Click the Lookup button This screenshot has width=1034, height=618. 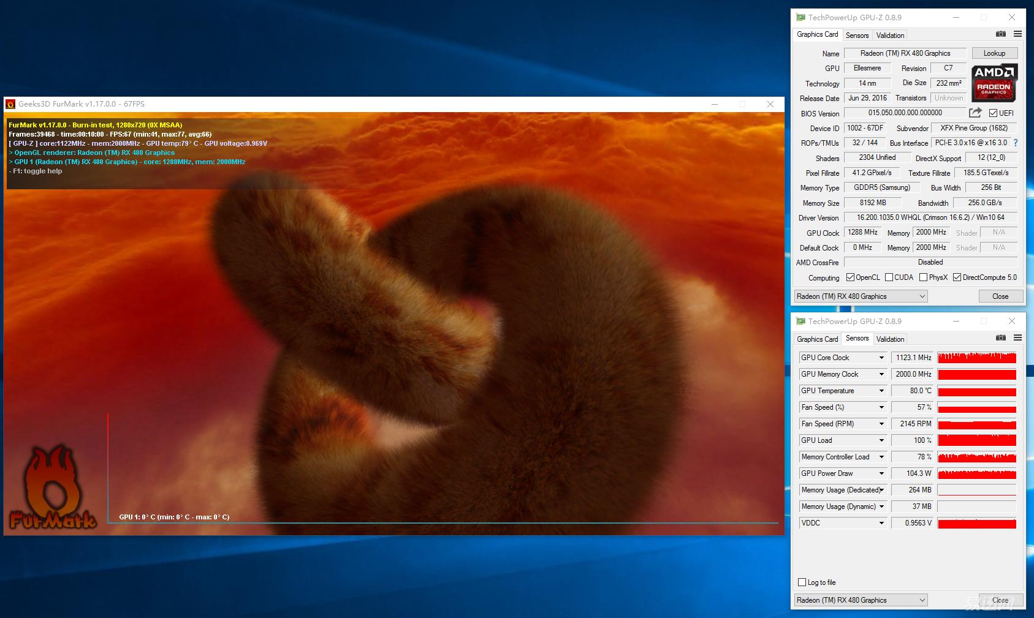tap(994, 53)
